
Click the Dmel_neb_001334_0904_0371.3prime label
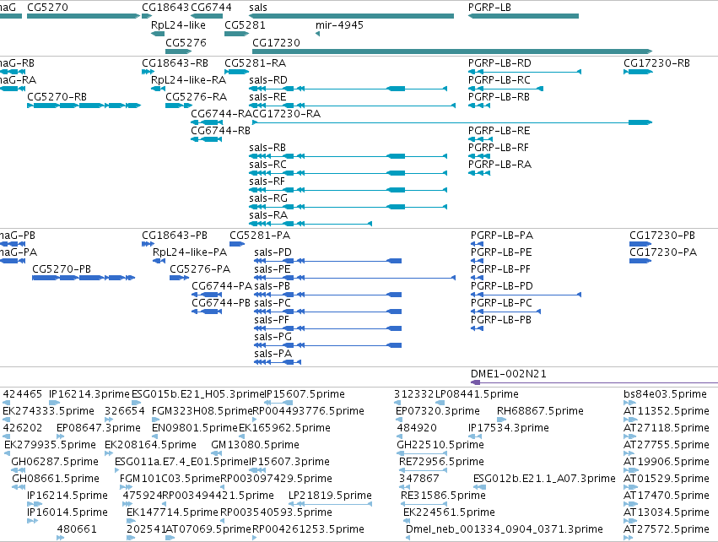(x=505, y=529)
